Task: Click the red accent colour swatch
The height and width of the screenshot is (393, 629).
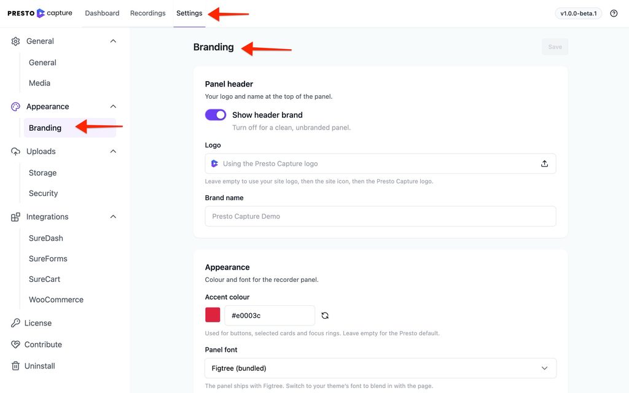Action: pos(213,315)
